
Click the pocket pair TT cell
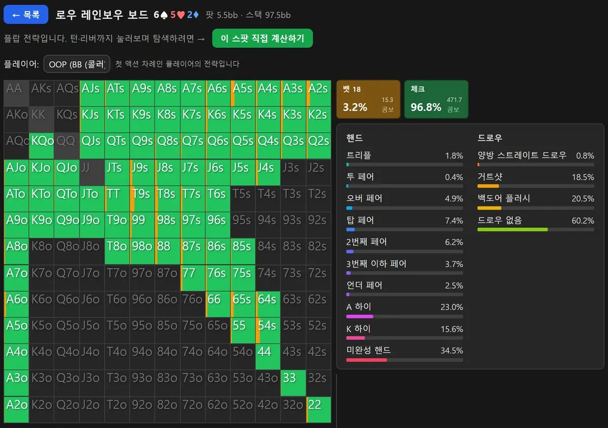[x=117, y=199]
